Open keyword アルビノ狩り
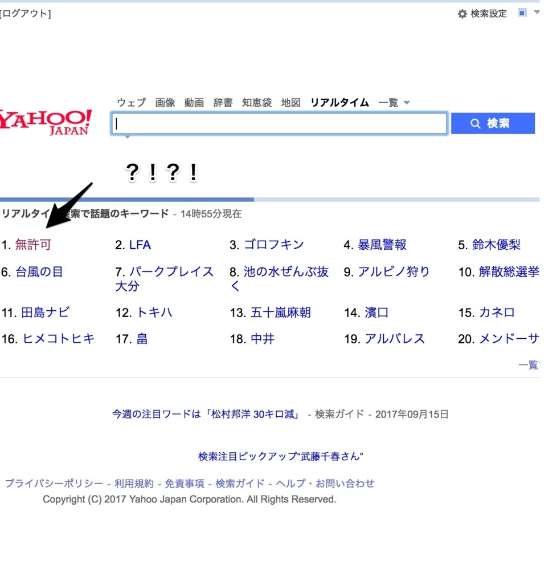The width and height of the screenshot is (557, 584). point(394,272)
